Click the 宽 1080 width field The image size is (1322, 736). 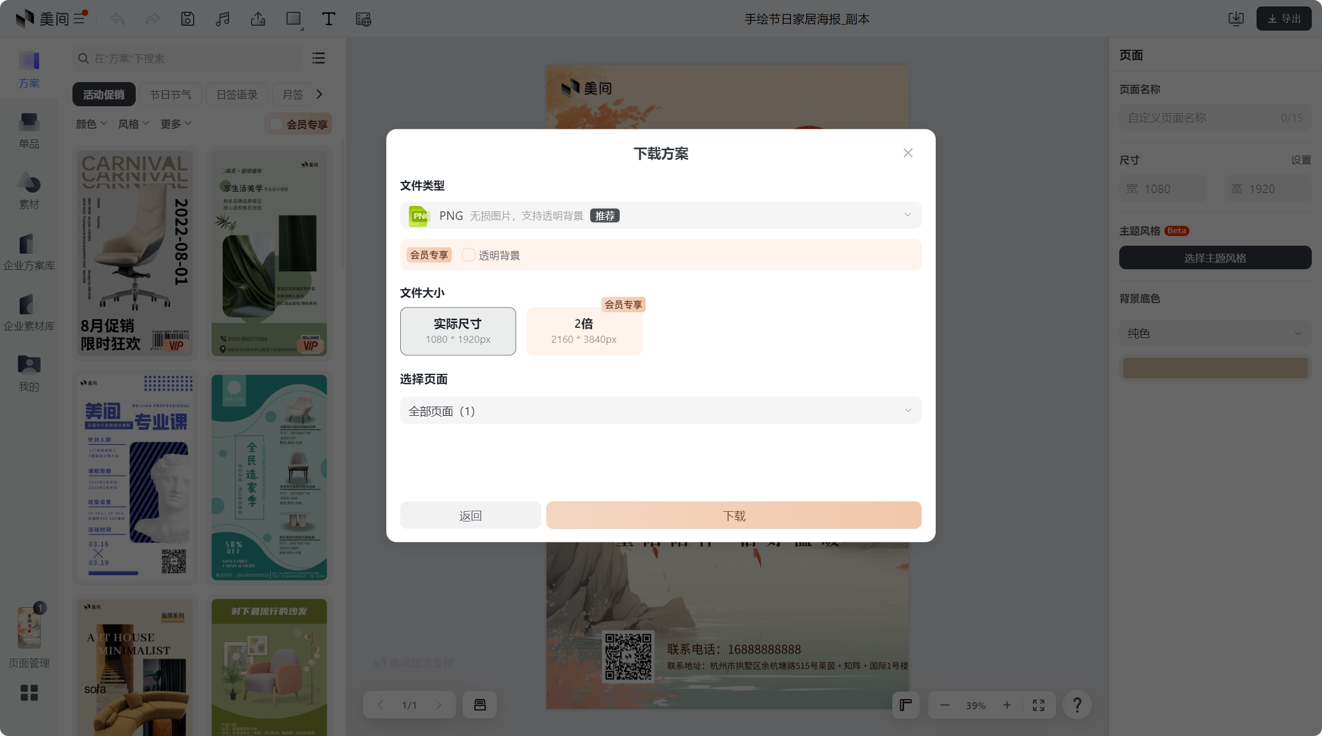click(1163, 189)
